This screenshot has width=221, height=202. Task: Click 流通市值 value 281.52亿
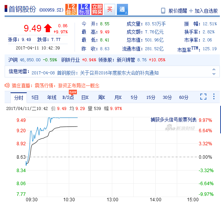tap(155, 49)
